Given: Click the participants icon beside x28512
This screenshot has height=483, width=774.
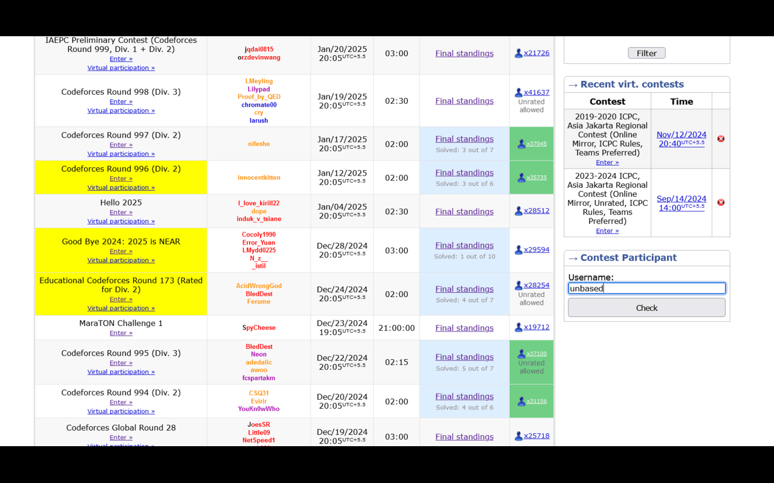Looking at the screenshot, I should coord(518,211).
